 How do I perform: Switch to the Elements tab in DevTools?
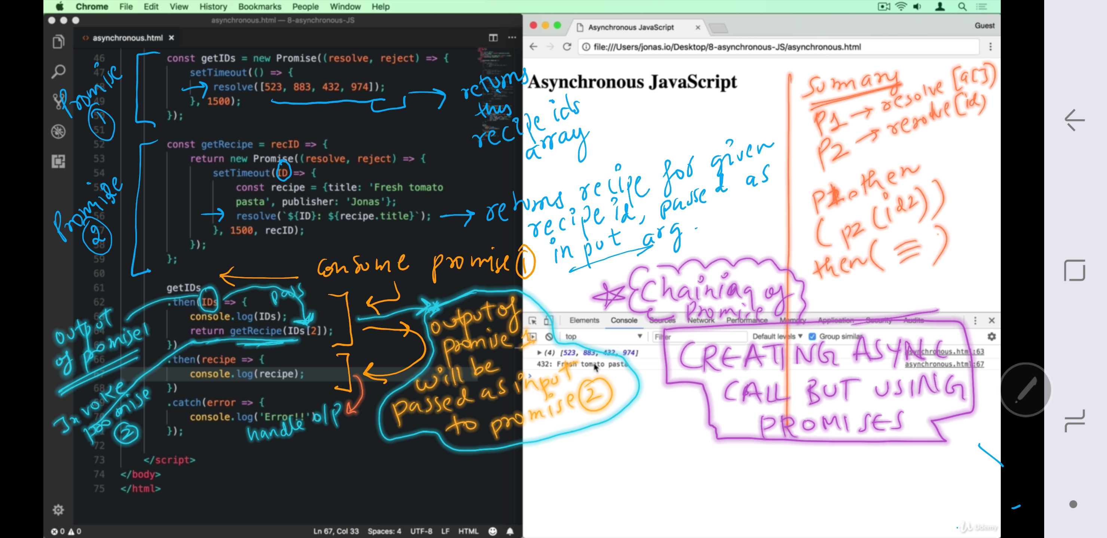click(x=584, y=320)
